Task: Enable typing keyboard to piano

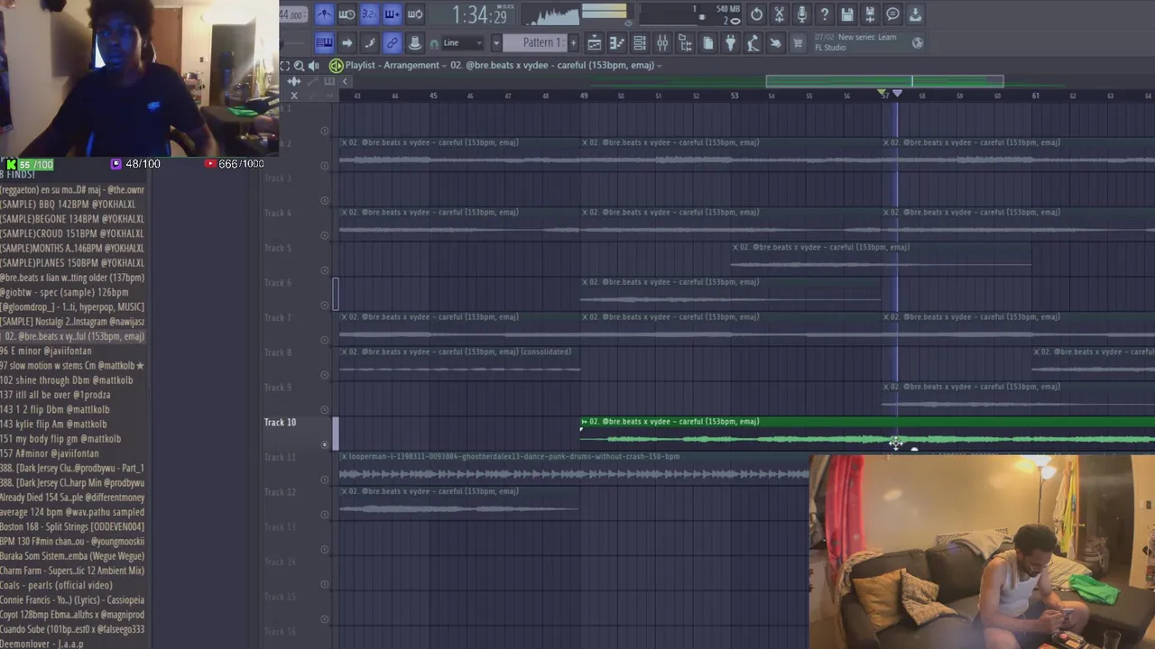Action: (324, 42)
